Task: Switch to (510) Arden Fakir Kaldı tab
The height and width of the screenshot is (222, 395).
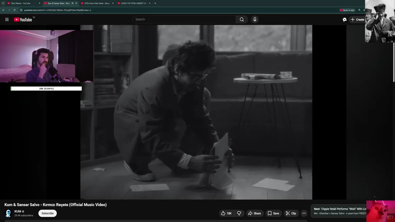Action: click(97, 3)
